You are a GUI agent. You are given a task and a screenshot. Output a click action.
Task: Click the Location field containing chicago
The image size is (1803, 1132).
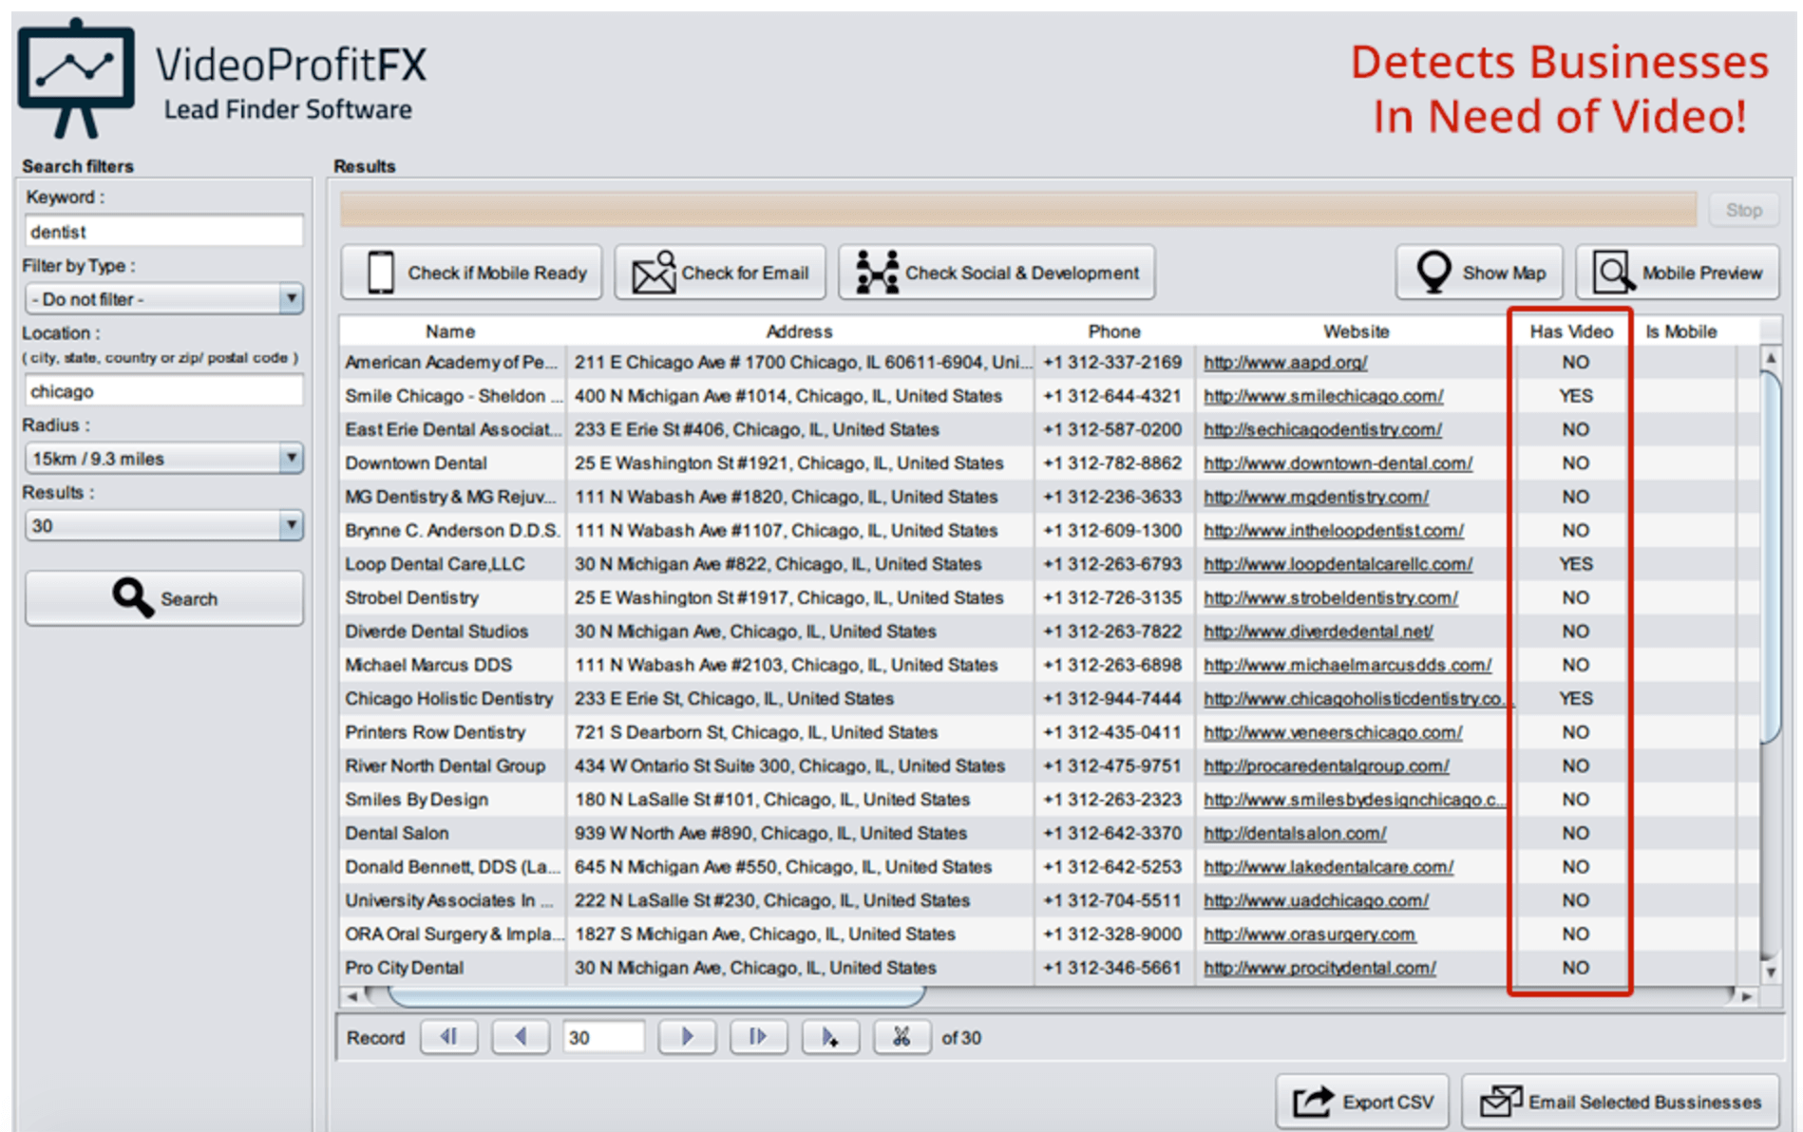click(x=164, y=391)
